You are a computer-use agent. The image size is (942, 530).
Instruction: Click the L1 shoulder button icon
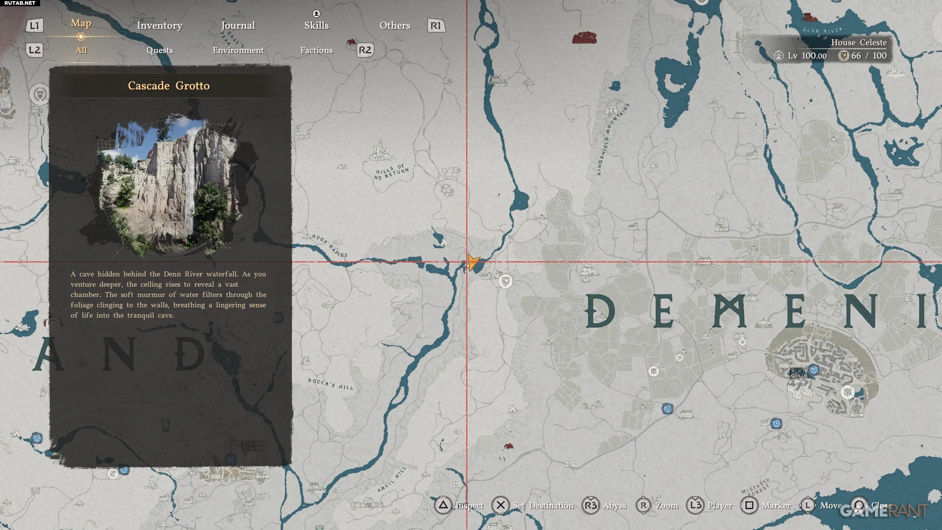click(x=34, y=25)
